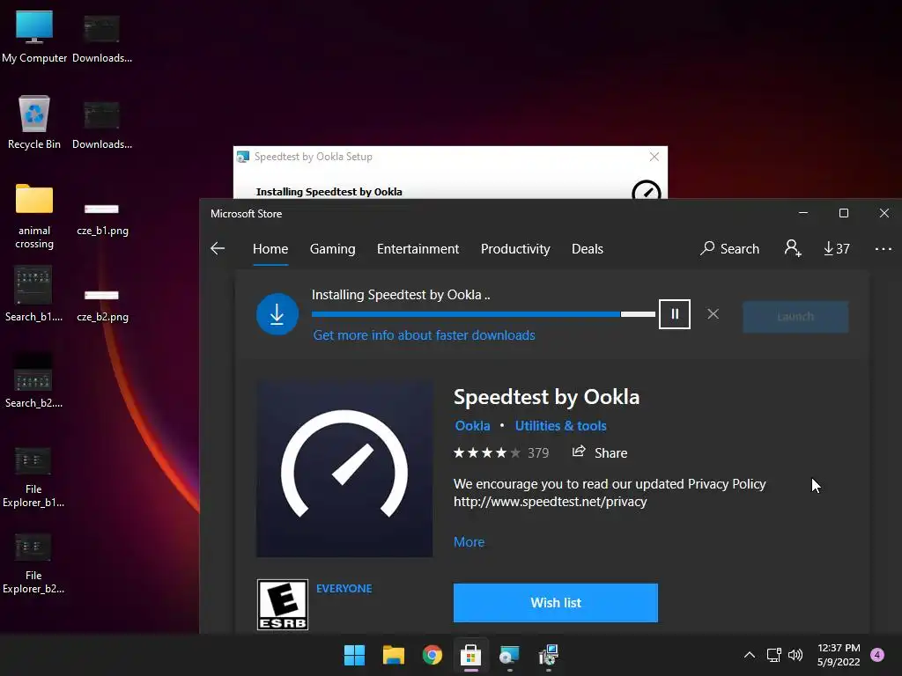Click the Microsoft Store window title
This screenshot has width=902, height=676.
pyautogui.click(x=247, y=214)
